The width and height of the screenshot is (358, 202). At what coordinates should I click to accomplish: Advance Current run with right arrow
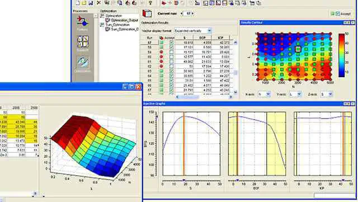(x=192, y=14)
